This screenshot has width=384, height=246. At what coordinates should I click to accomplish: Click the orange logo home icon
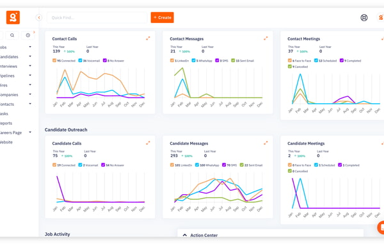pyautogui.click(x=13, y=17)
